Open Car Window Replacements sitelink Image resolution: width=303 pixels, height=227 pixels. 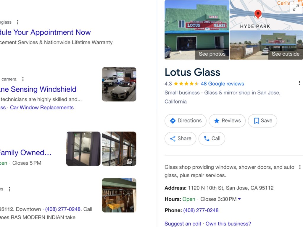coord(42,108)
